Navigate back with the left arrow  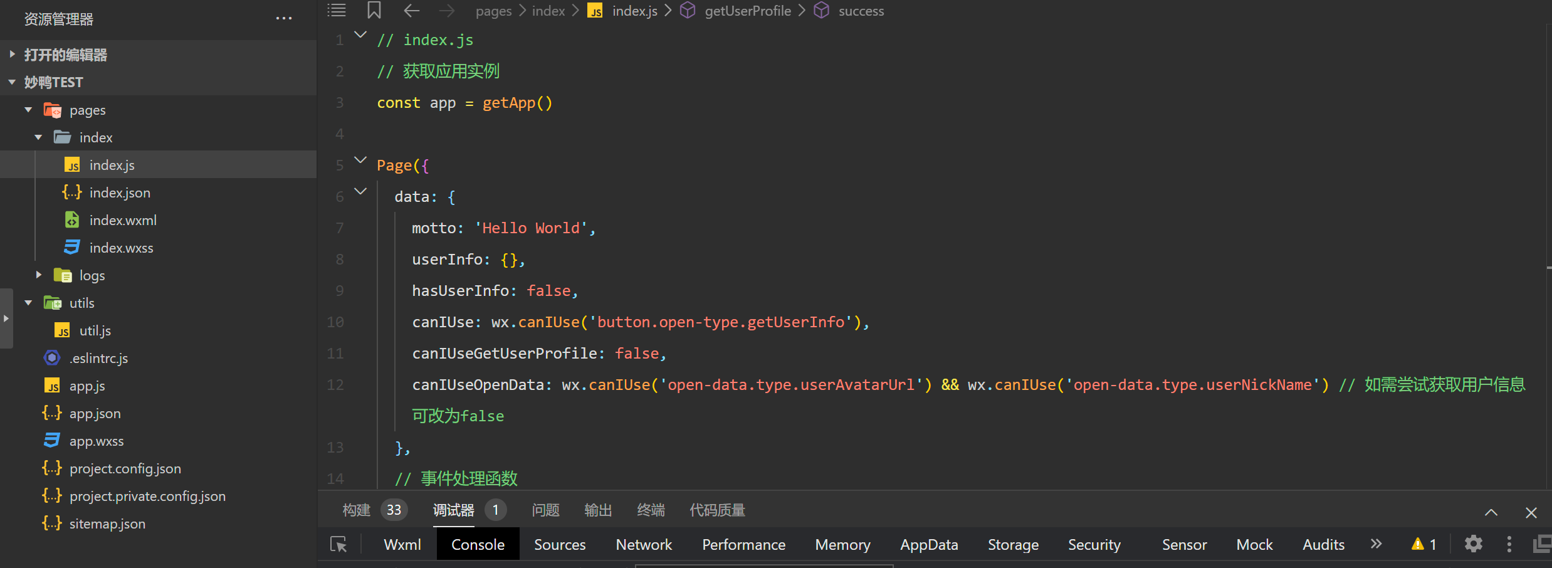click(411, 11)
